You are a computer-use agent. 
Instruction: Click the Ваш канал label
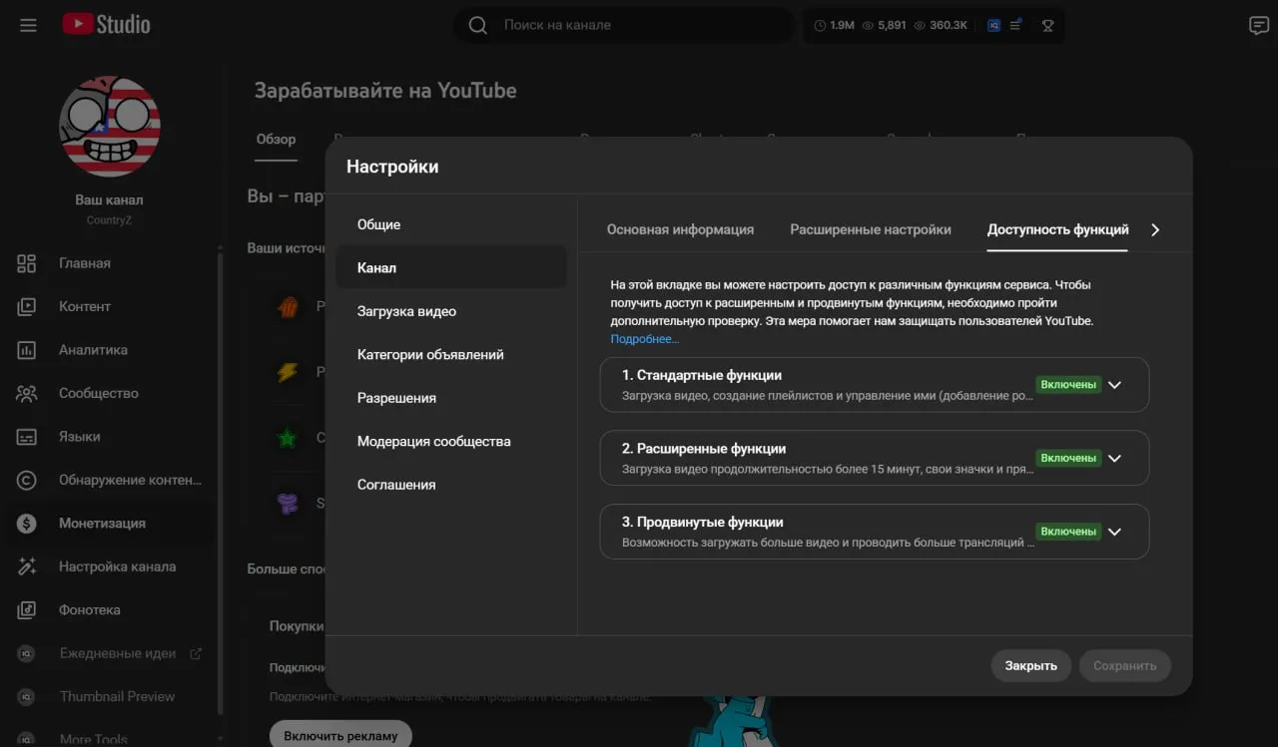pyautogui.click(x=109, y=199)
